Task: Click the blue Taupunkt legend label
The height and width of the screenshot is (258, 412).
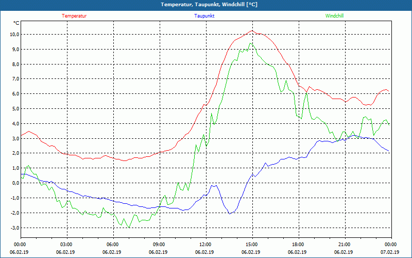Action: tap(204, 16)
